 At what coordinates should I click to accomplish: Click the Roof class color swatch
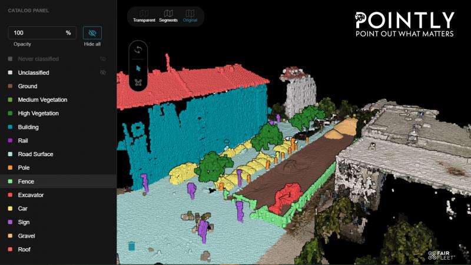click(10, 250)
